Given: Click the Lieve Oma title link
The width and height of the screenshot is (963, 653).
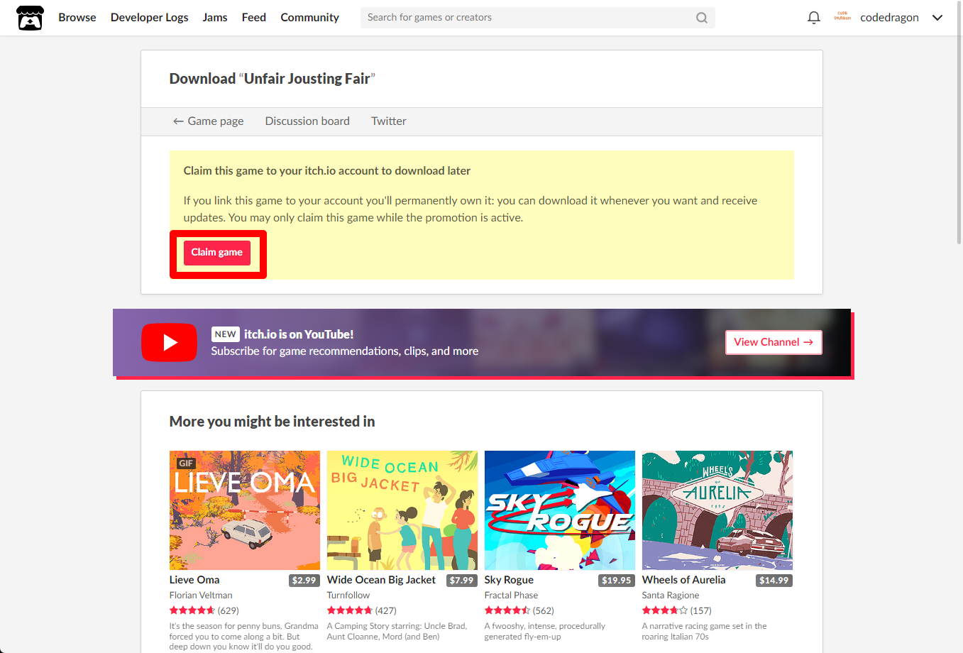Looking at the screenshot, I should (194, 580).
